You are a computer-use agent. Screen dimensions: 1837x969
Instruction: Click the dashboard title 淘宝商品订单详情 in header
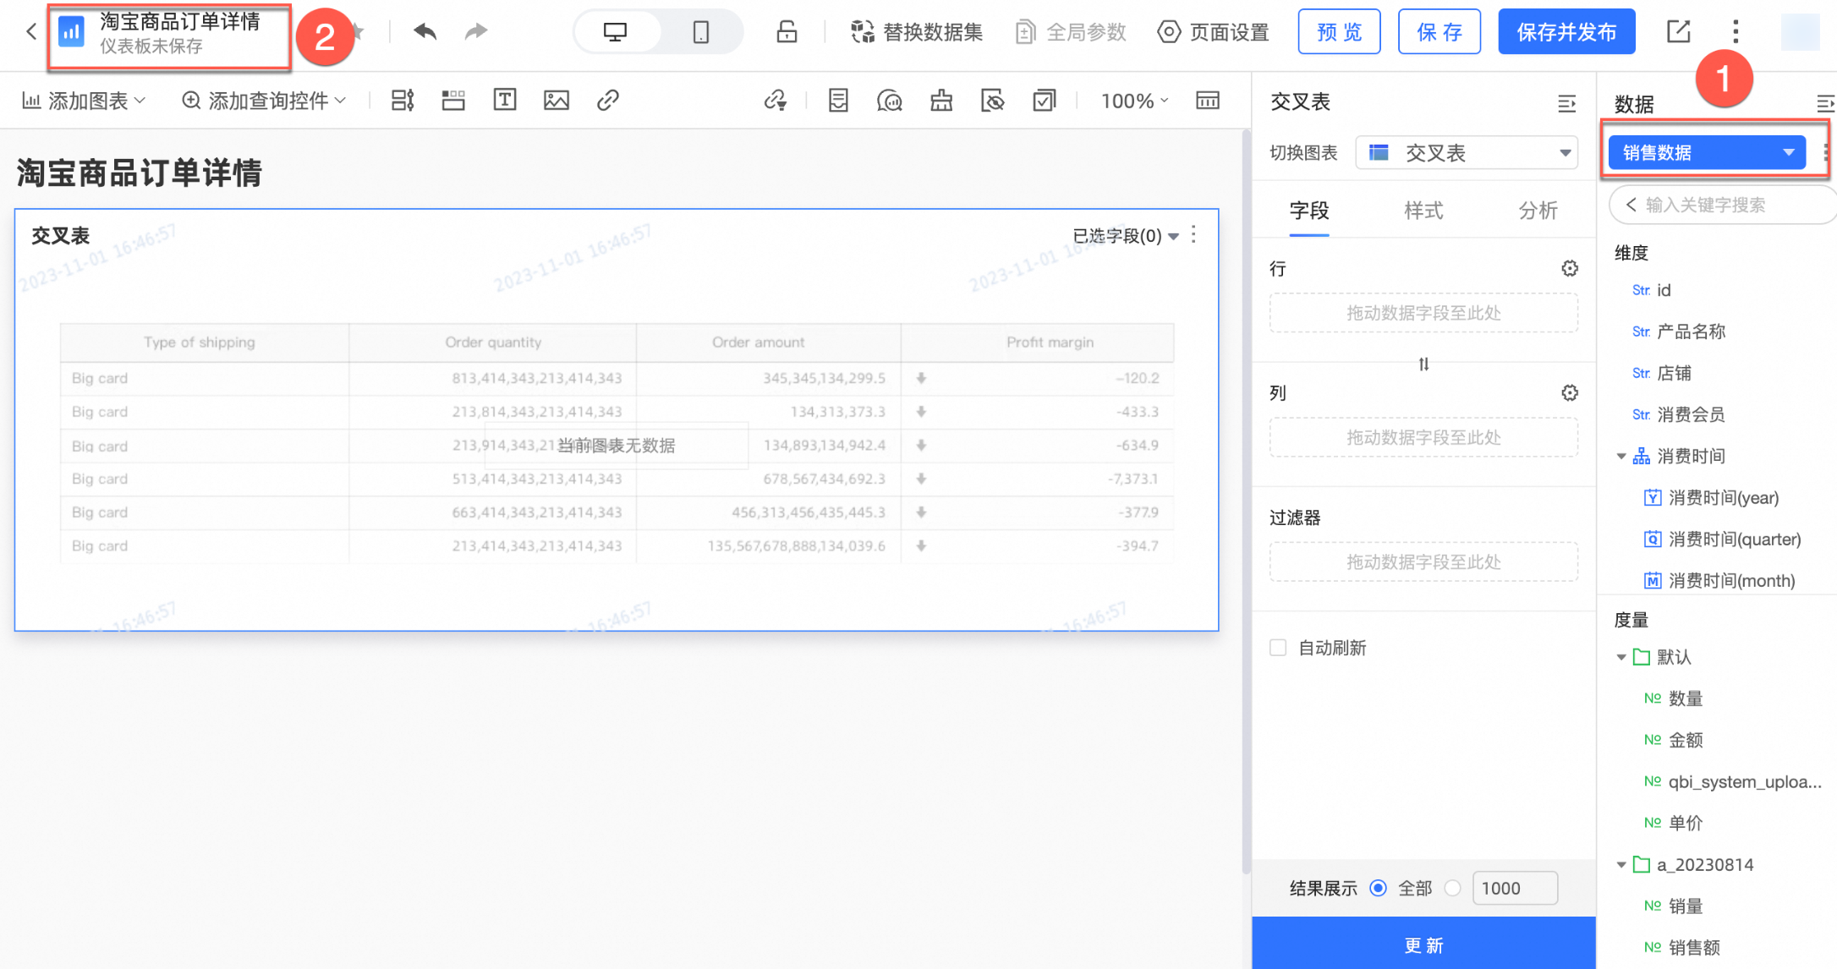tap(179, 21)
